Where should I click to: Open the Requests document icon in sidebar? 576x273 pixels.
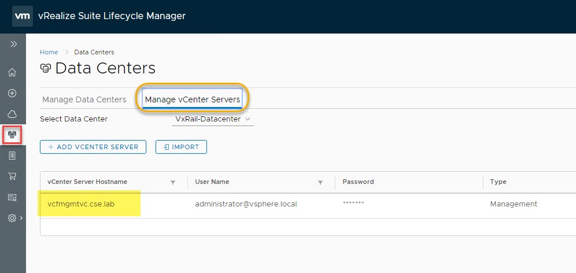12,156
